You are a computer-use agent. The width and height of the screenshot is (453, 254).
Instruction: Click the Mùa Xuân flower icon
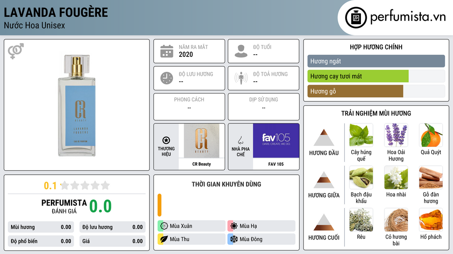click(x=164, y=226)
